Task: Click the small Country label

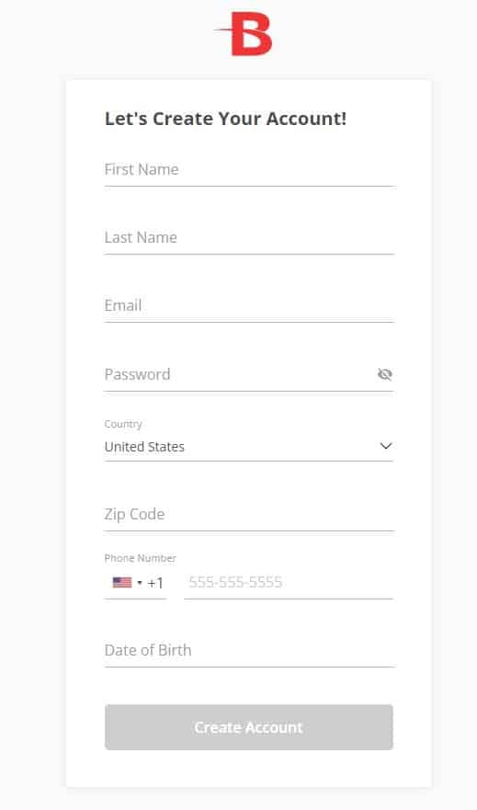Action: pyautogui.click(x=123, y=424)
